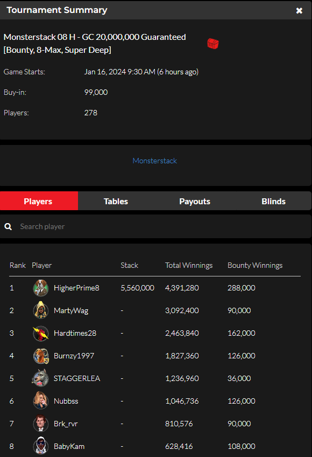The height and width of the screenshot is (457, 312).
Task: Click the Total Winnings column header
Action: pos(189,265)
